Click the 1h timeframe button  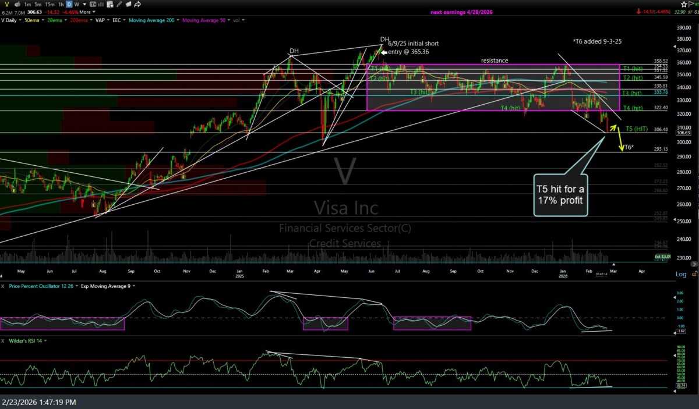pyautogui.click(x=61, y=4)
